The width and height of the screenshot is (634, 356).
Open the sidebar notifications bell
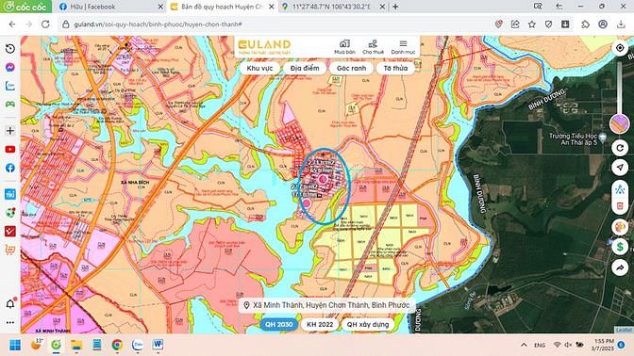pyautogui.click(x=10, y=303)
